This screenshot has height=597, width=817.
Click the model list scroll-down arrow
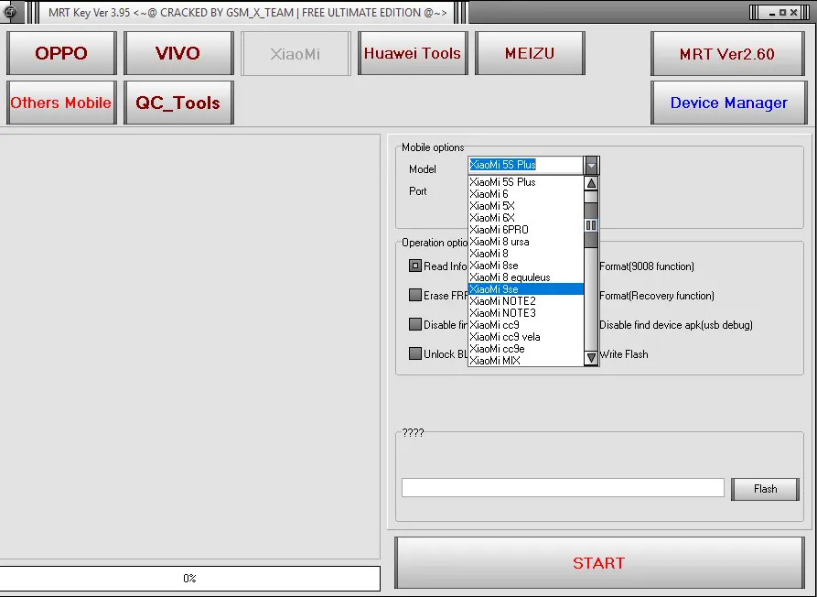point(591,358)
